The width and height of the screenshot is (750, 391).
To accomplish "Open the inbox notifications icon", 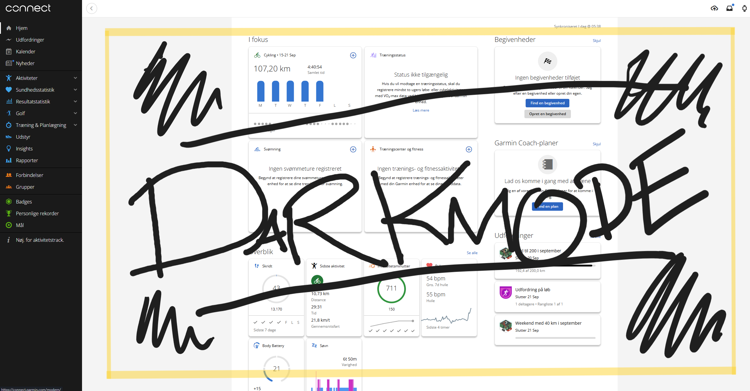I will point(729,8).
